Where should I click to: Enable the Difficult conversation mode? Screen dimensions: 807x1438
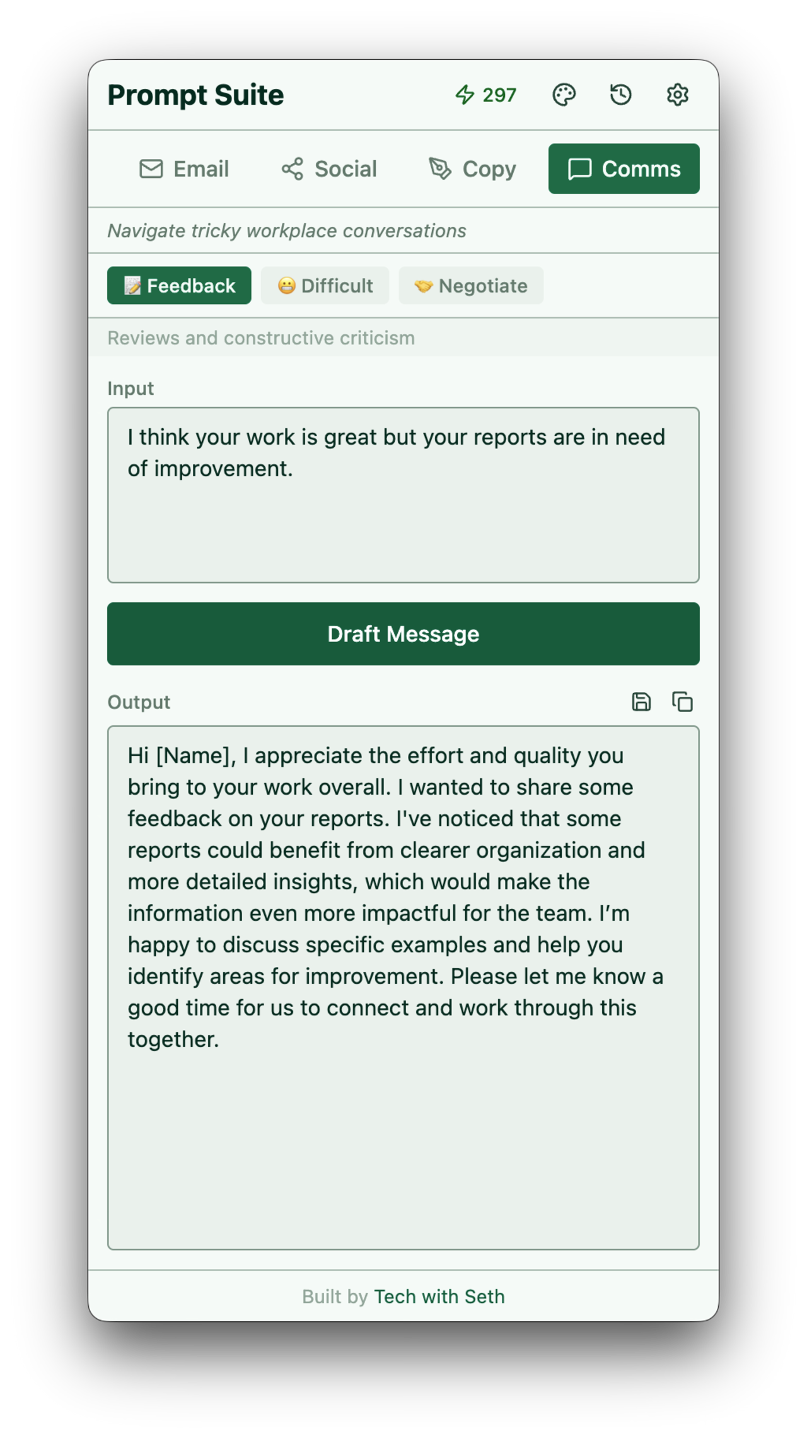[x=325, y=285]
